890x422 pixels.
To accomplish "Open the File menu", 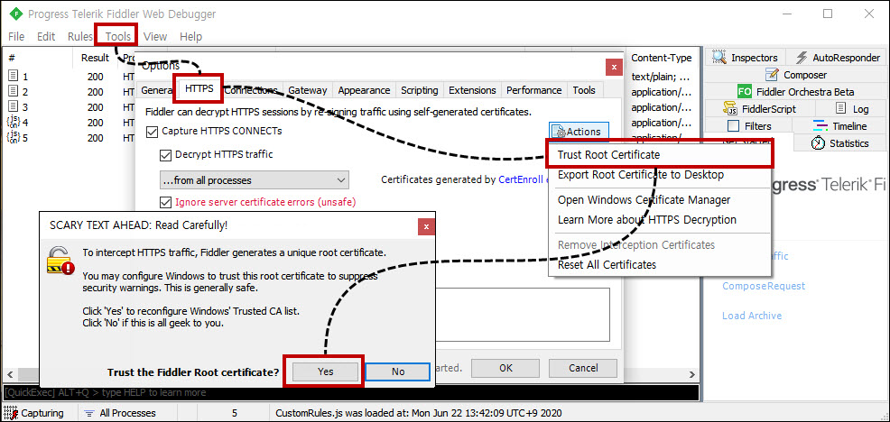I will point(16,36).
